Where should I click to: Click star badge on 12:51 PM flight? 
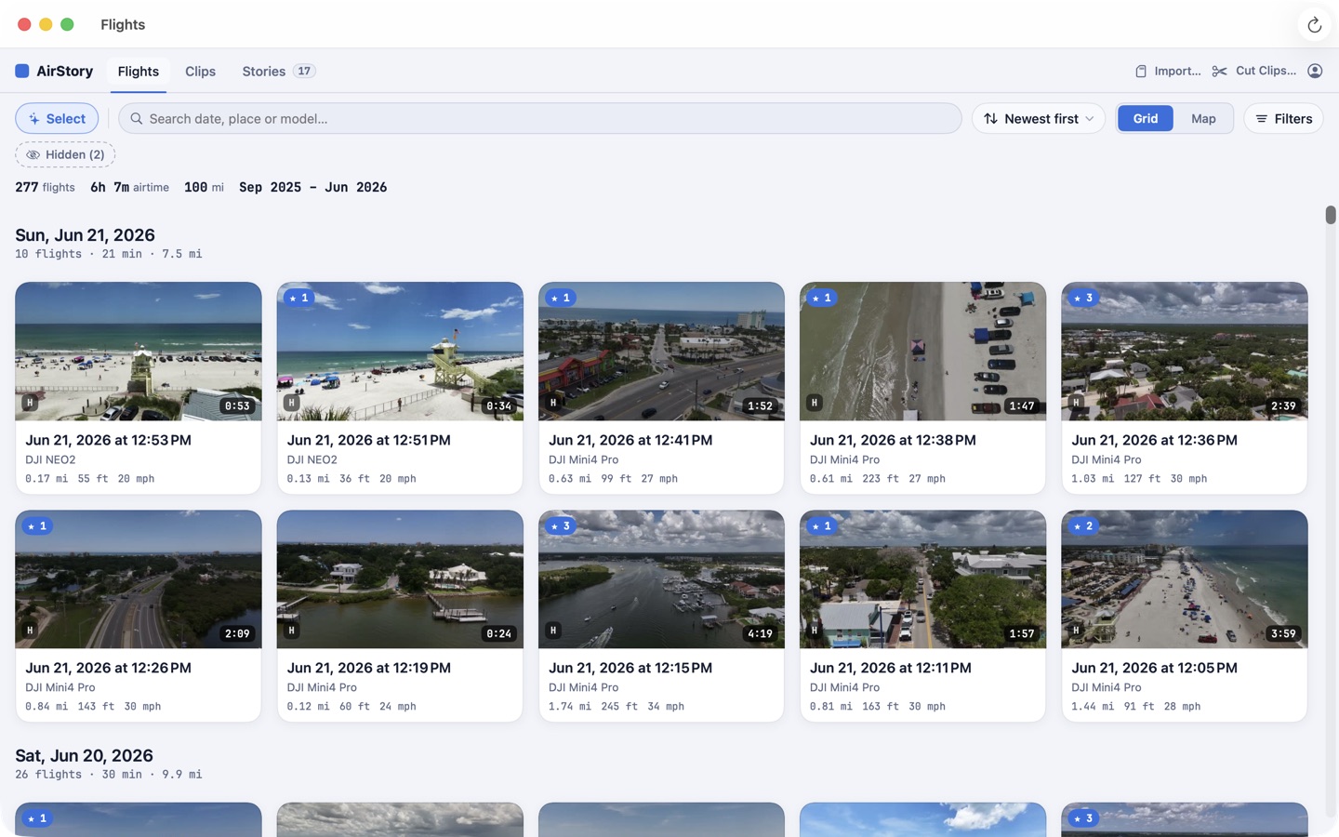[x=298, y=298]
